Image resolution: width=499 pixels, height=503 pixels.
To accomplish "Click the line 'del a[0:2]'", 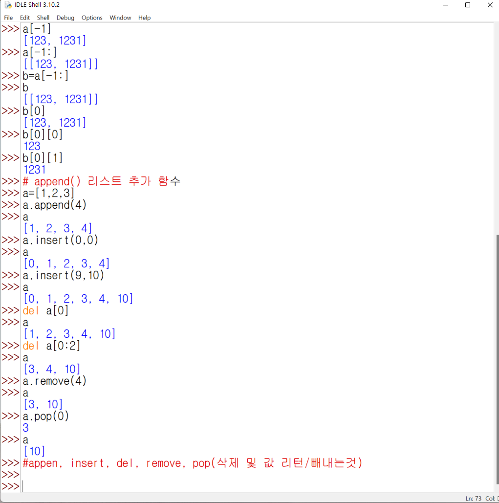I will (x=51, y=346).
